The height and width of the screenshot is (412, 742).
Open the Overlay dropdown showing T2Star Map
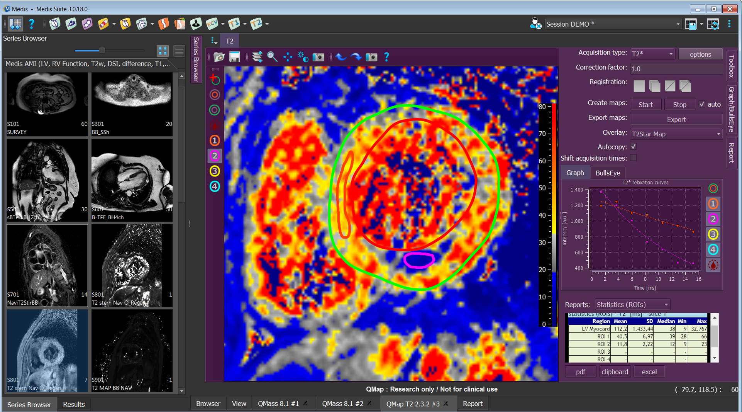676,134
